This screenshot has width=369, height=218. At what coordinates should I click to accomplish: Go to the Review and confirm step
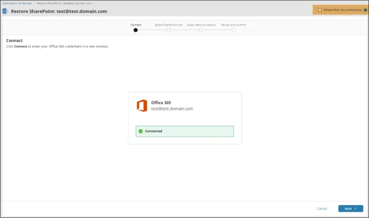click(233, 30)
